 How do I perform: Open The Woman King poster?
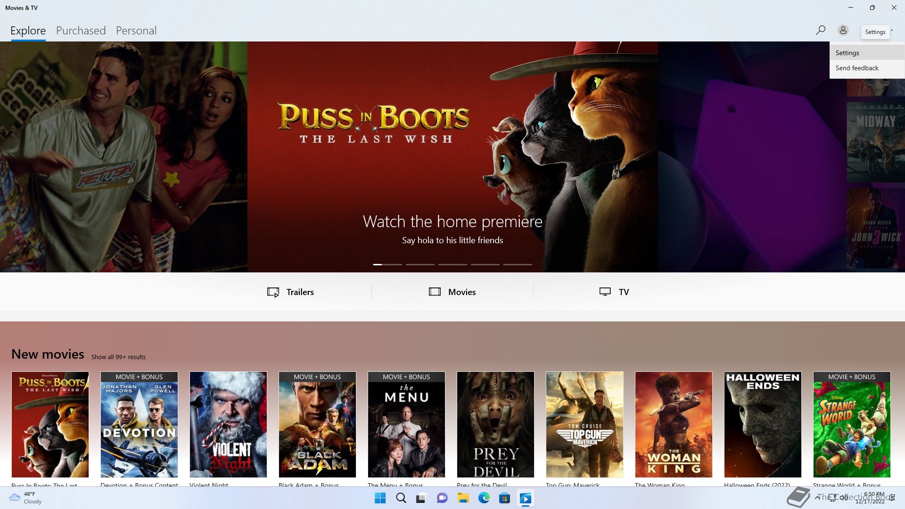point(674,425)
